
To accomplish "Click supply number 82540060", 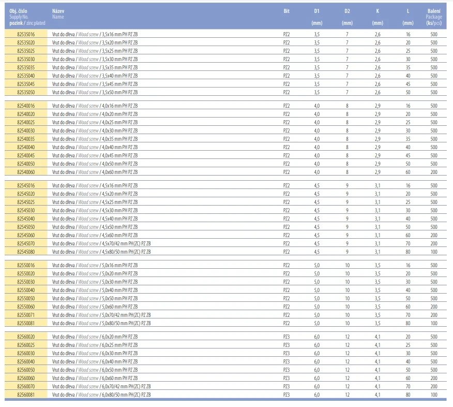I will tap(26, 172).
